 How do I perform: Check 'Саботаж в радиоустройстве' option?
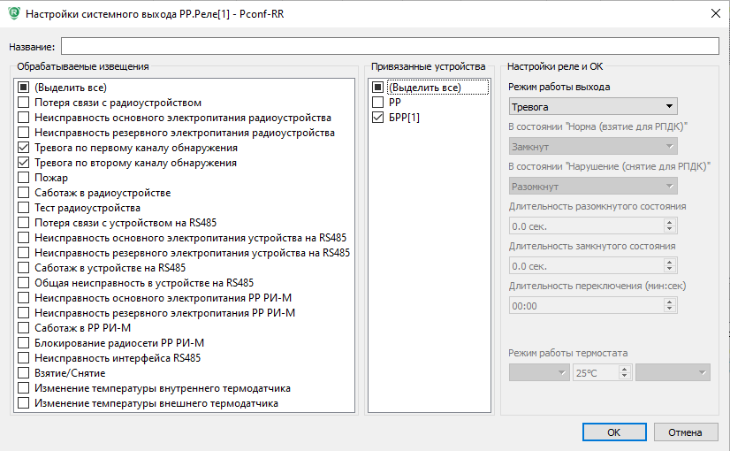click(x=23, y=193)
